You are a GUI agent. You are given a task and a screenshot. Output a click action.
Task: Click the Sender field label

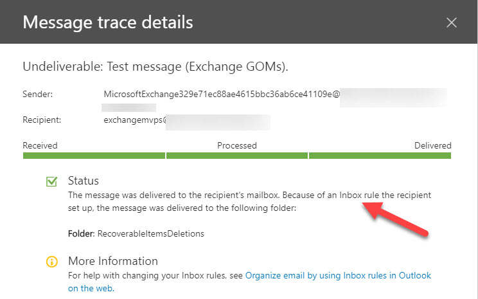pos(37,94)
